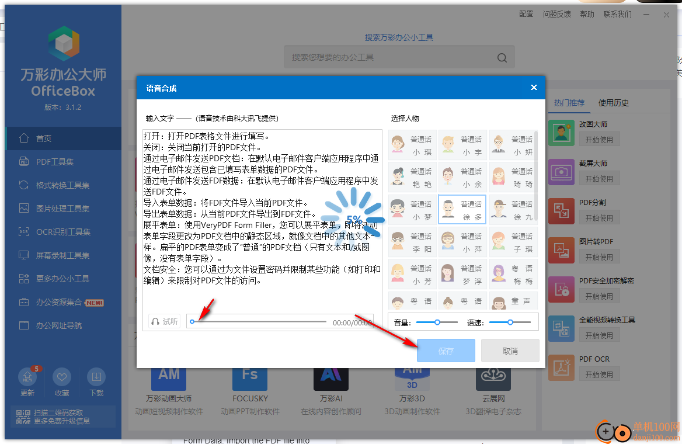Open 格式转换工具集 in the sidebar

tap(64, 185)
